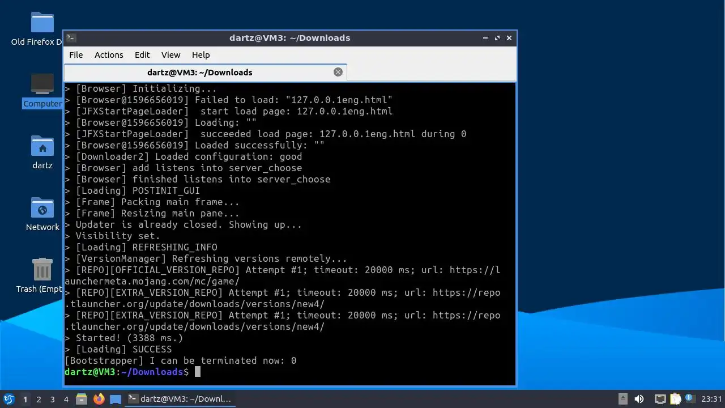This screenshot has width=725, height=408.
Task: Launch Firefox from the taskbar
Action: (99, 399)
